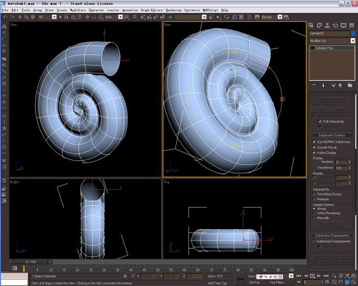Open the selection filter All dropdown
Screen dimensions: 358x286
point(54,17)
